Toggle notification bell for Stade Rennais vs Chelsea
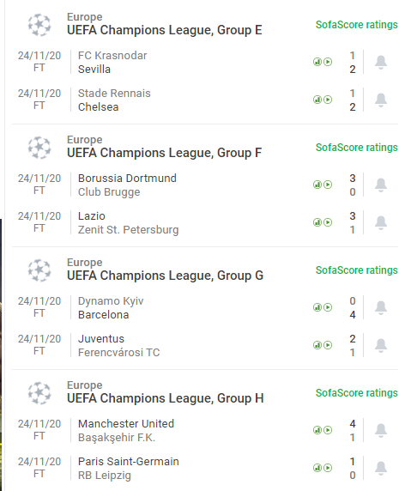Image resolution: width=405 pixels, height=491 pixels. tap(381, 100)
